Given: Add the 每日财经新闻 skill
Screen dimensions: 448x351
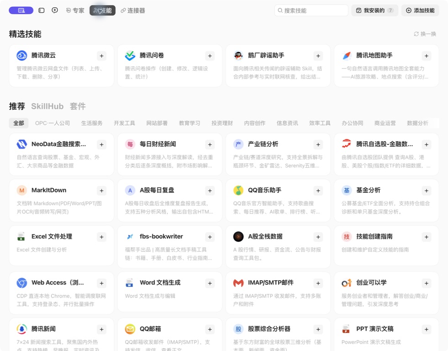Looking at the screenshot, I should pos(210,144).
